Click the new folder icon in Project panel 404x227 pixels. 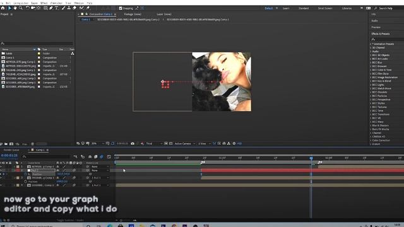tap(6, 144)
